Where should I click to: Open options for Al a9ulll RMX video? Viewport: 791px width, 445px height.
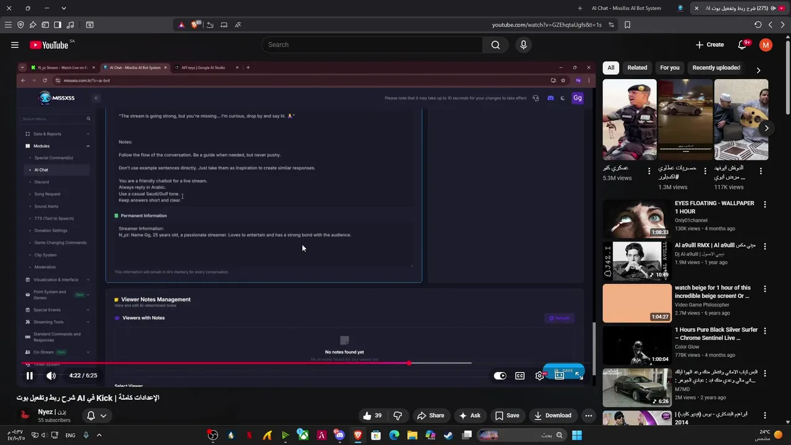(765, 246)
